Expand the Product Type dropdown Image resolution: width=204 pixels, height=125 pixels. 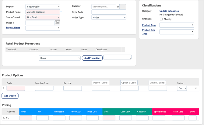(x=177, y=25)
